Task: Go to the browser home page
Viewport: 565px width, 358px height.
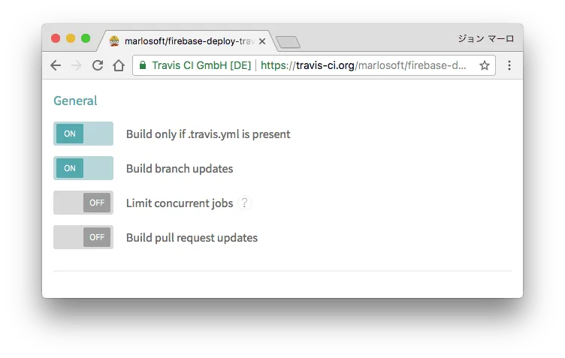Action: click(x=118, y=66)
